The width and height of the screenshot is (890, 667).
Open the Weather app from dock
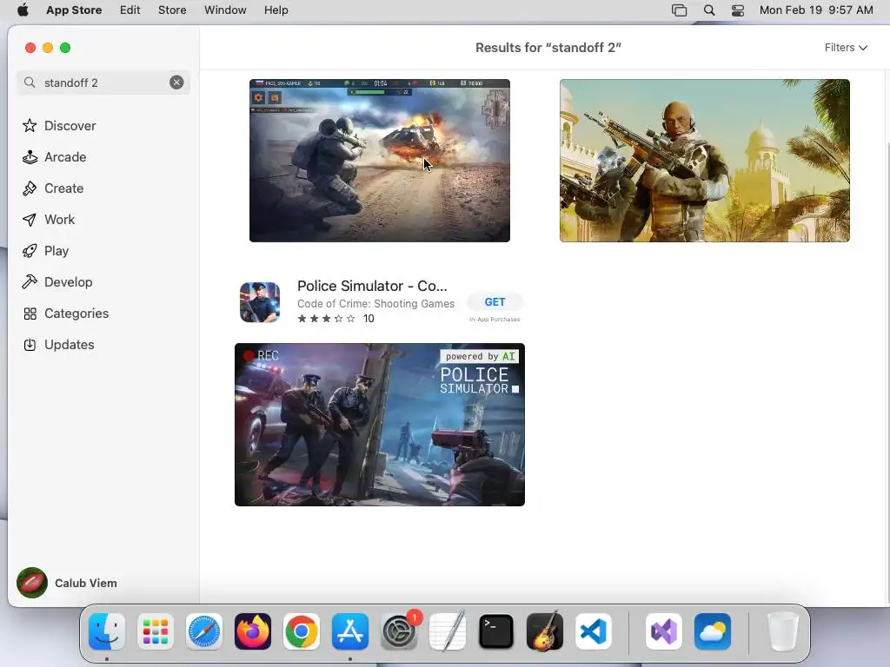click(x=713, y=631)
